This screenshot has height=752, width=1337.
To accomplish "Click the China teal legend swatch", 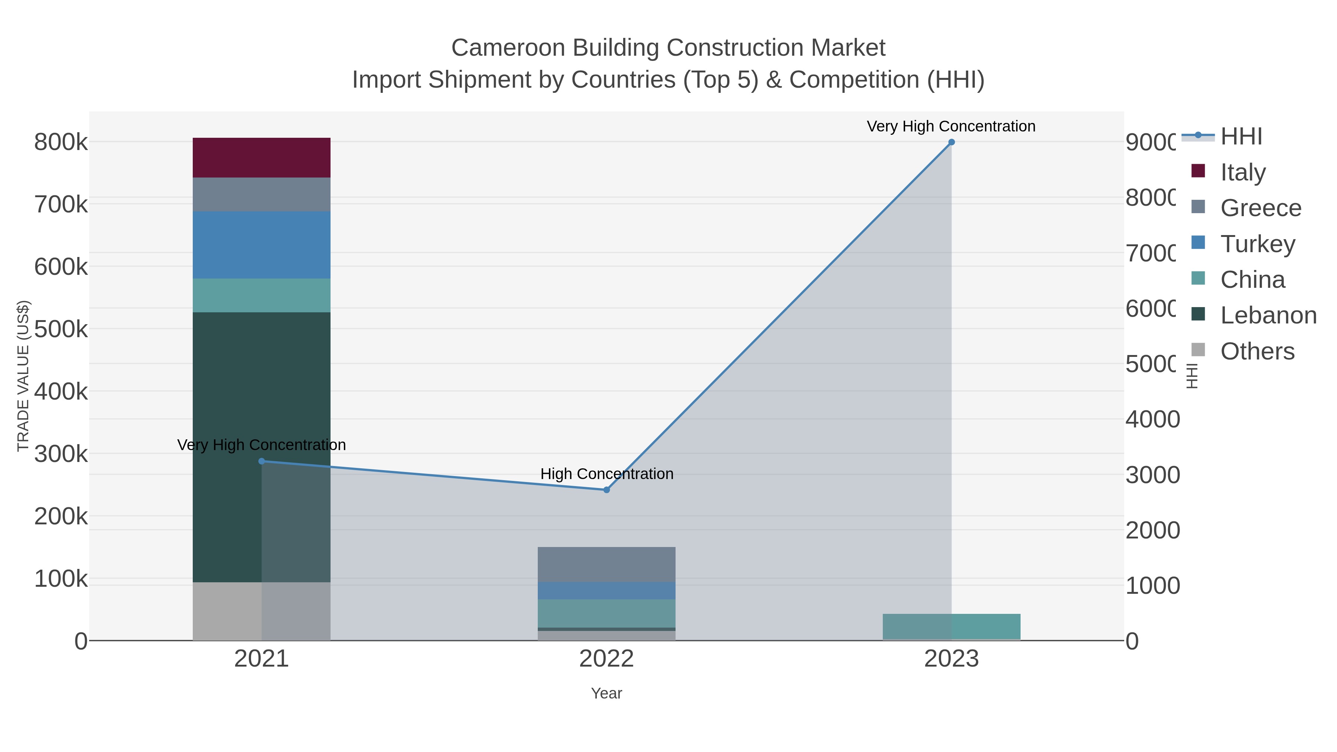I will 1198,278.
